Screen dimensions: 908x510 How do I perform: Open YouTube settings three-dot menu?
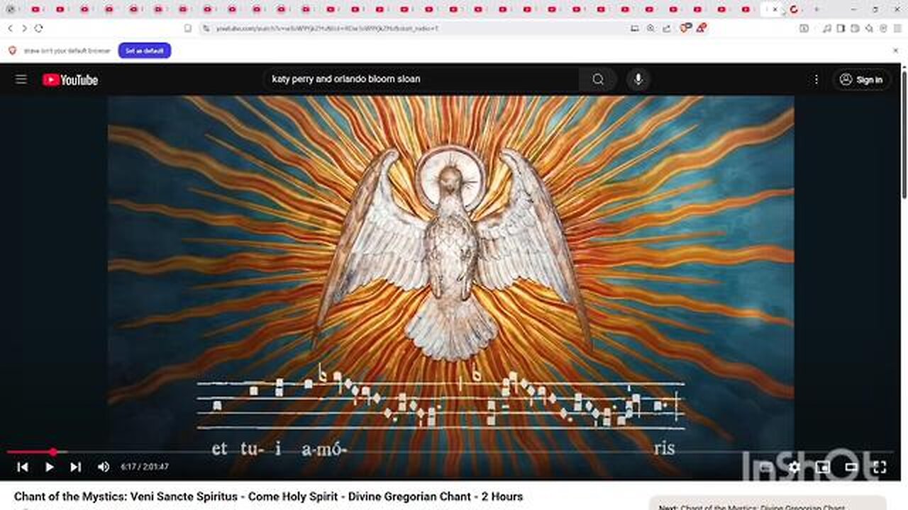[x=816, y=79]
